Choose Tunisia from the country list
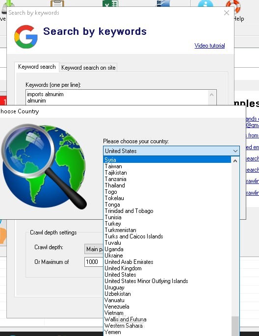The width and height of the screenshot is (259, 336). pyautogui.click(x=167, y=217)
